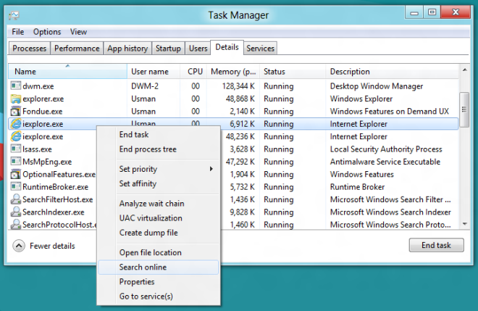Sort by User name column header

pos(154,72)
